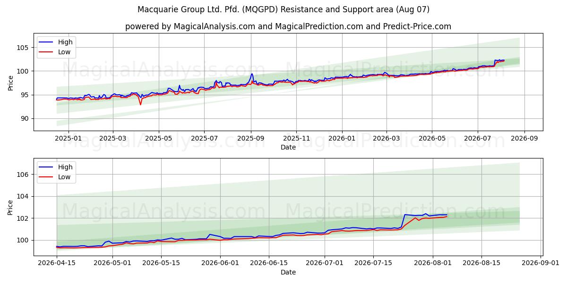Viewport: 567px width, 283px height.
Task: Click the April 2025 low-price dip point
Action: pyautogui.click(x=140, y=104)
